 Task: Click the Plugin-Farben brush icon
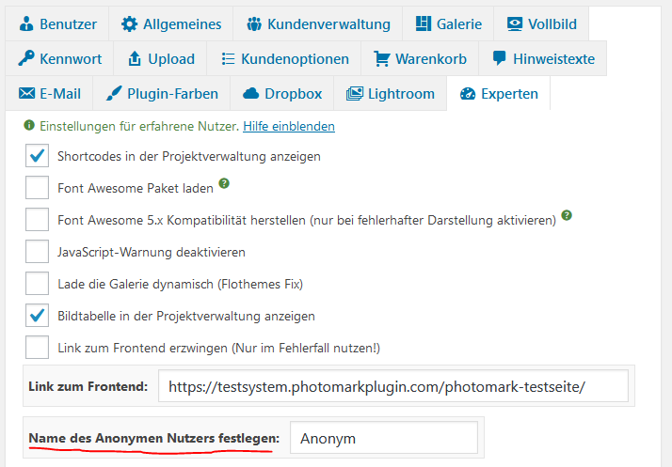[114, 94]
